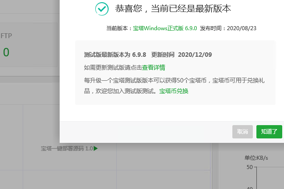The height and width of the screenshot is (189, 284).
Task: Open the 查看详情 link
Action: (154, 67)
